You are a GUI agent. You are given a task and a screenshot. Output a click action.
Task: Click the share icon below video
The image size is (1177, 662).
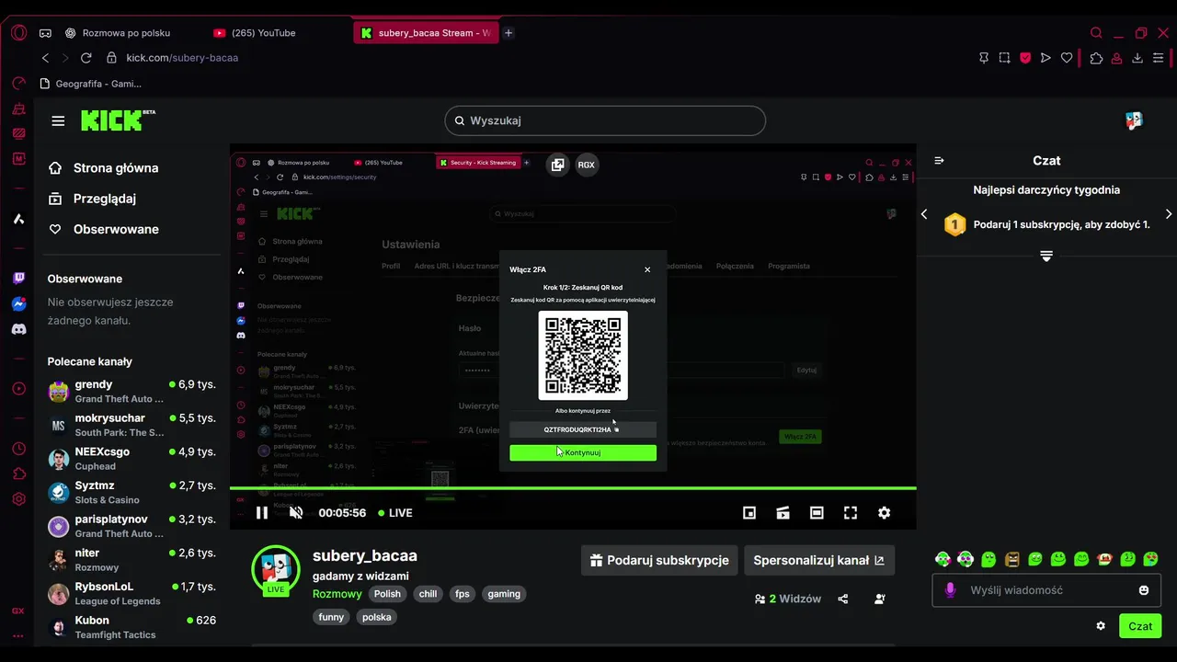coord(843,599)
